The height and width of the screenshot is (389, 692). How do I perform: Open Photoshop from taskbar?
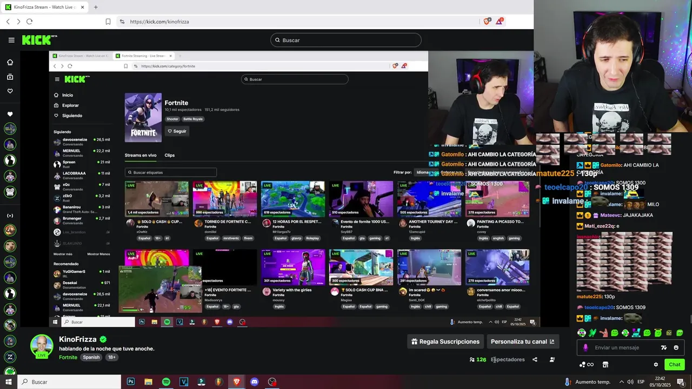coord(131,382)
